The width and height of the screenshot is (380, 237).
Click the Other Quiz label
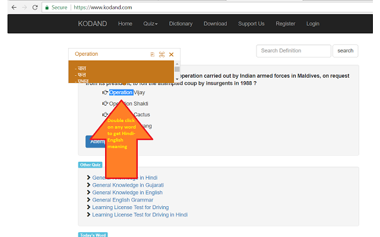tap(90, 165)
